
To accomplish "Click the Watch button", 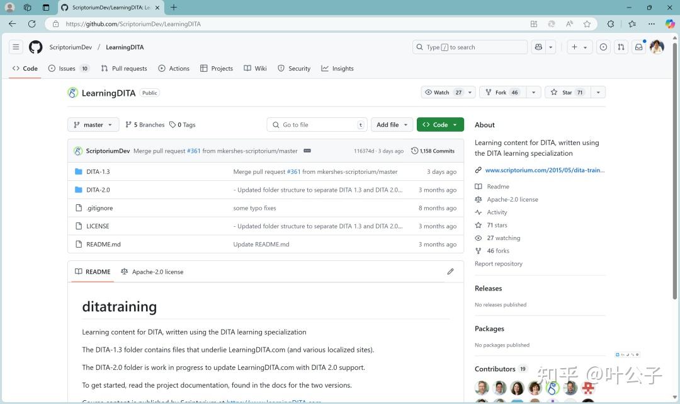I will [443, 93].
